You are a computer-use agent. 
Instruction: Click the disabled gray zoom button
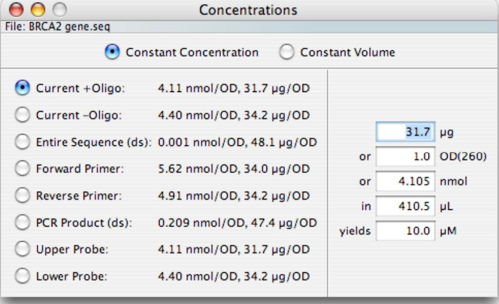coord(59,10)
